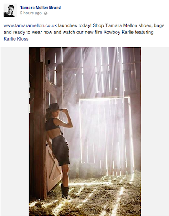Click gray margin right of the photo

tap(155, 131)
